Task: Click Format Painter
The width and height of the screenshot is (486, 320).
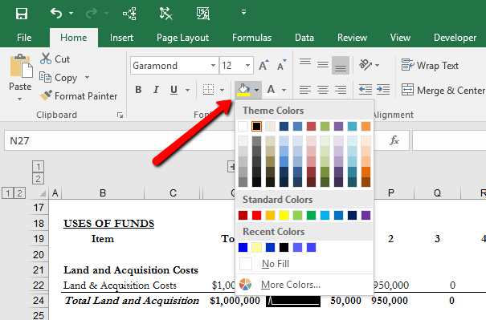Action: pyautogui.click(x=79, y=96)
